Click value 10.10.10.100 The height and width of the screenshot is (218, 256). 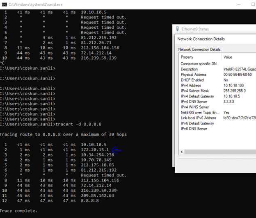(233, 86)
